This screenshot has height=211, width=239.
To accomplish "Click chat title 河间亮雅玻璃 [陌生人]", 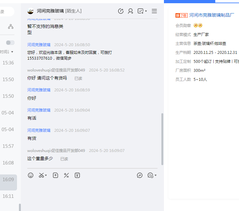I will pos(59,11).
